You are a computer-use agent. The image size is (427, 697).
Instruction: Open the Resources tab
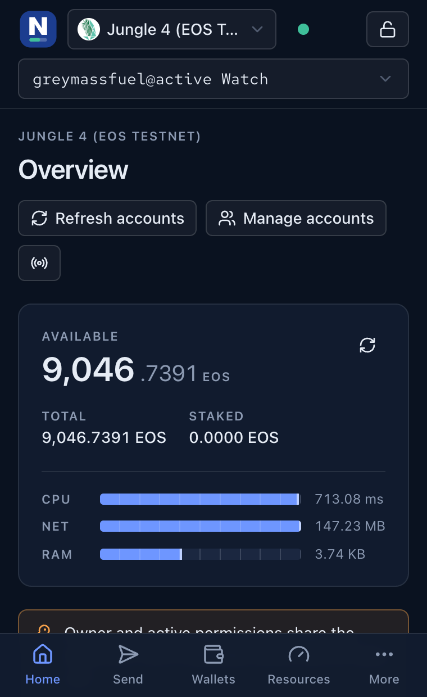click(x=299, y=666)
